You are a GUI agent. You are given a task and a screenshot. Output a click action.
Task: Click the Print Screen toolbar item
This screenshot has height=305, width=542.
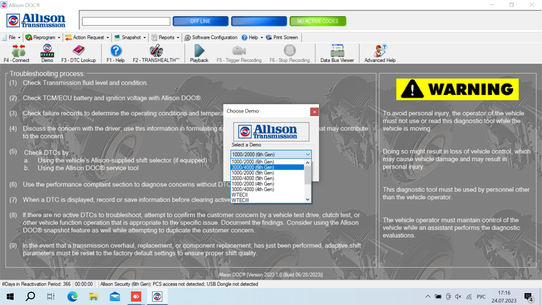click(282, 37)
